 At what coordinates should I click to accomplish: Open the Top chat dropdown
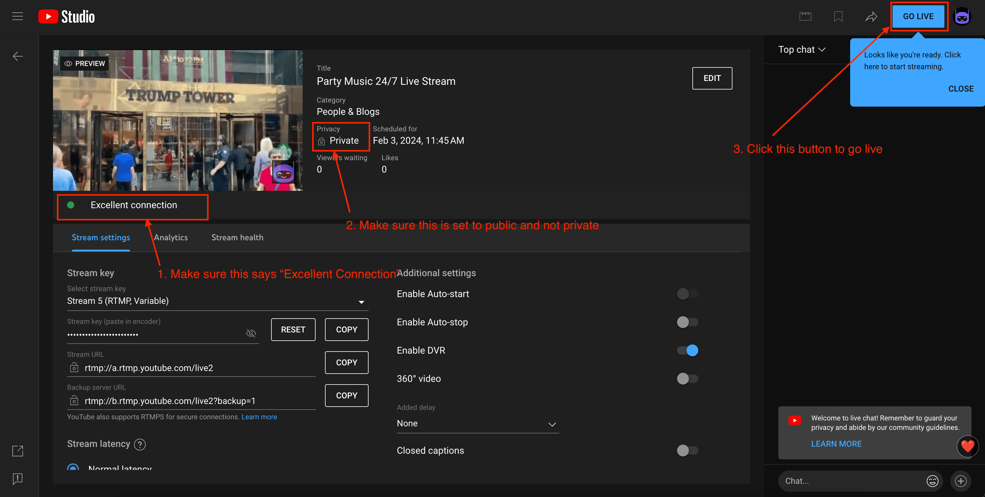tap(802, 50)
